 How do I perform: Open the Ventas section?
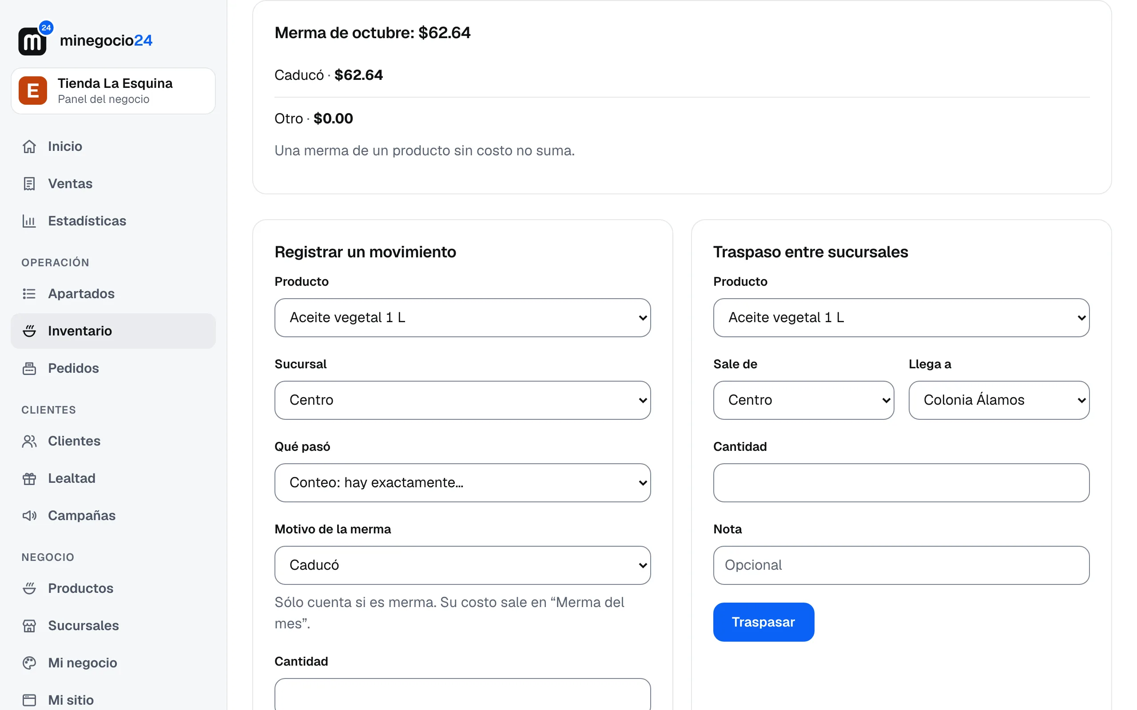tap(113, 184)
